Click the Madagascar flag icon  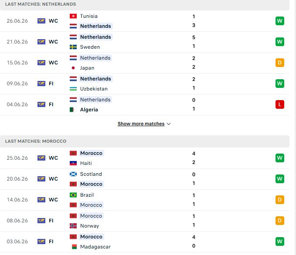[x=74, y=247]
